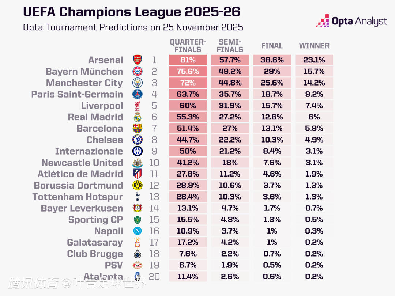Select the SEMI-FINALS column header
Viewport: 395px width, 296px height.
230,46
